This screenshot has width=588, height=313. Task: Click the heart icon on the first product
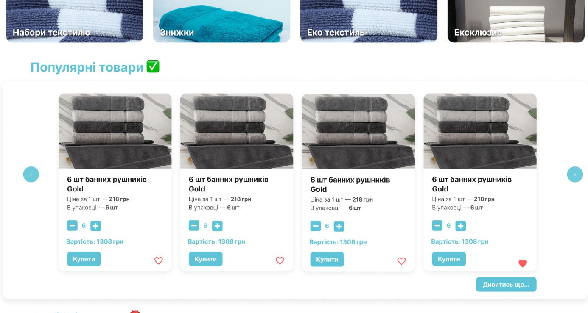coord(158,261)
